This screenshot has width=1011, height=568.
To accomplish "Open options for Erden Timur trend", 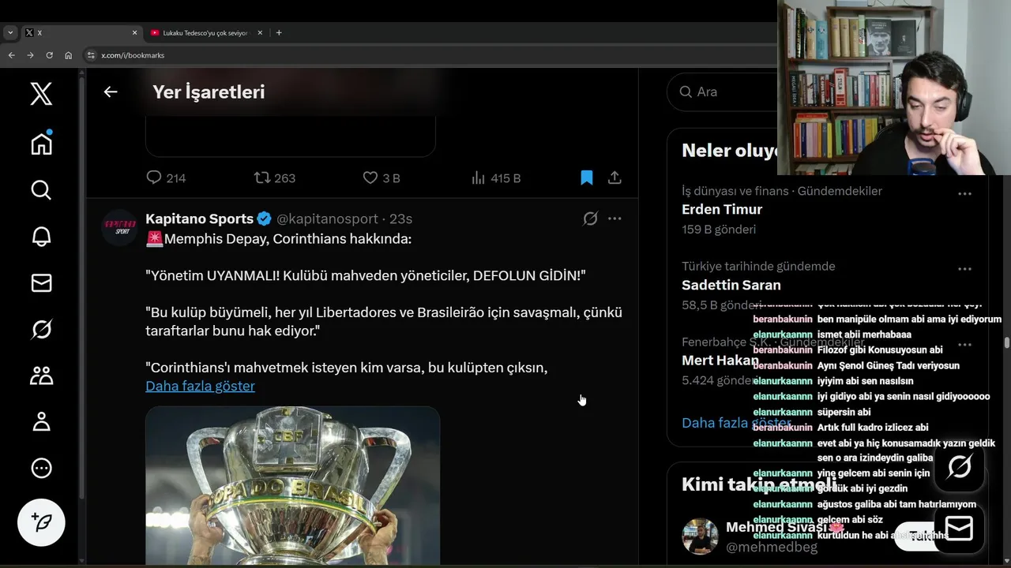I will [964, 194].
